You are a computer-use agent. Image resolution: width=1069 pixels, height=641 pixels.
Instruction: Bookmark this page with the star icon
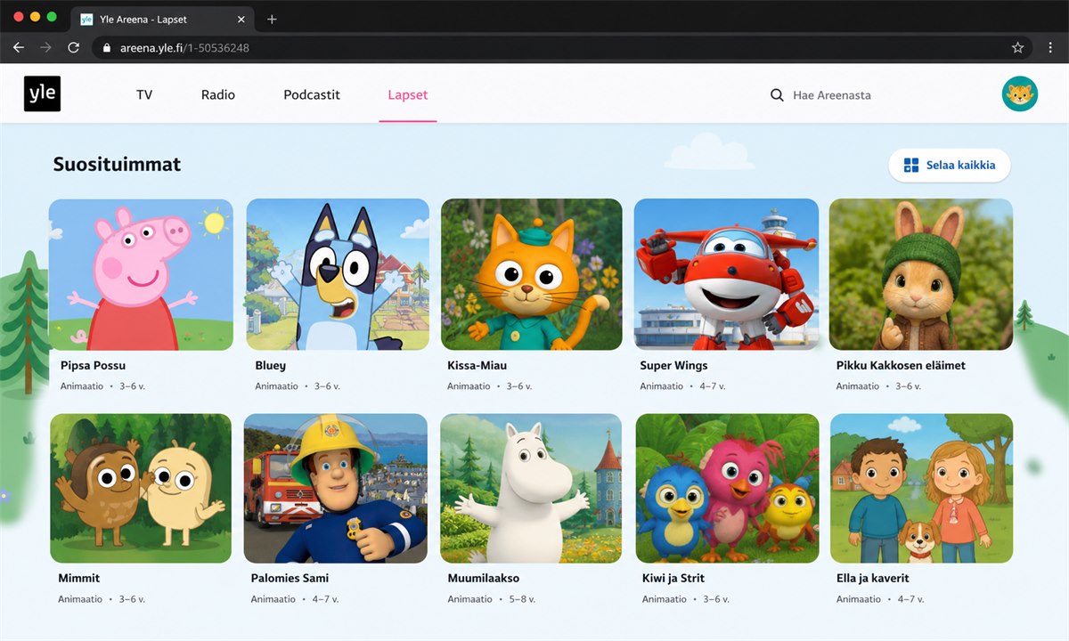1017,47
